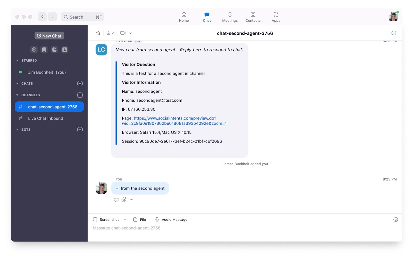Click the 'Name: second agent' text
This screenshot has height=255, width=413.
[142, 91]
